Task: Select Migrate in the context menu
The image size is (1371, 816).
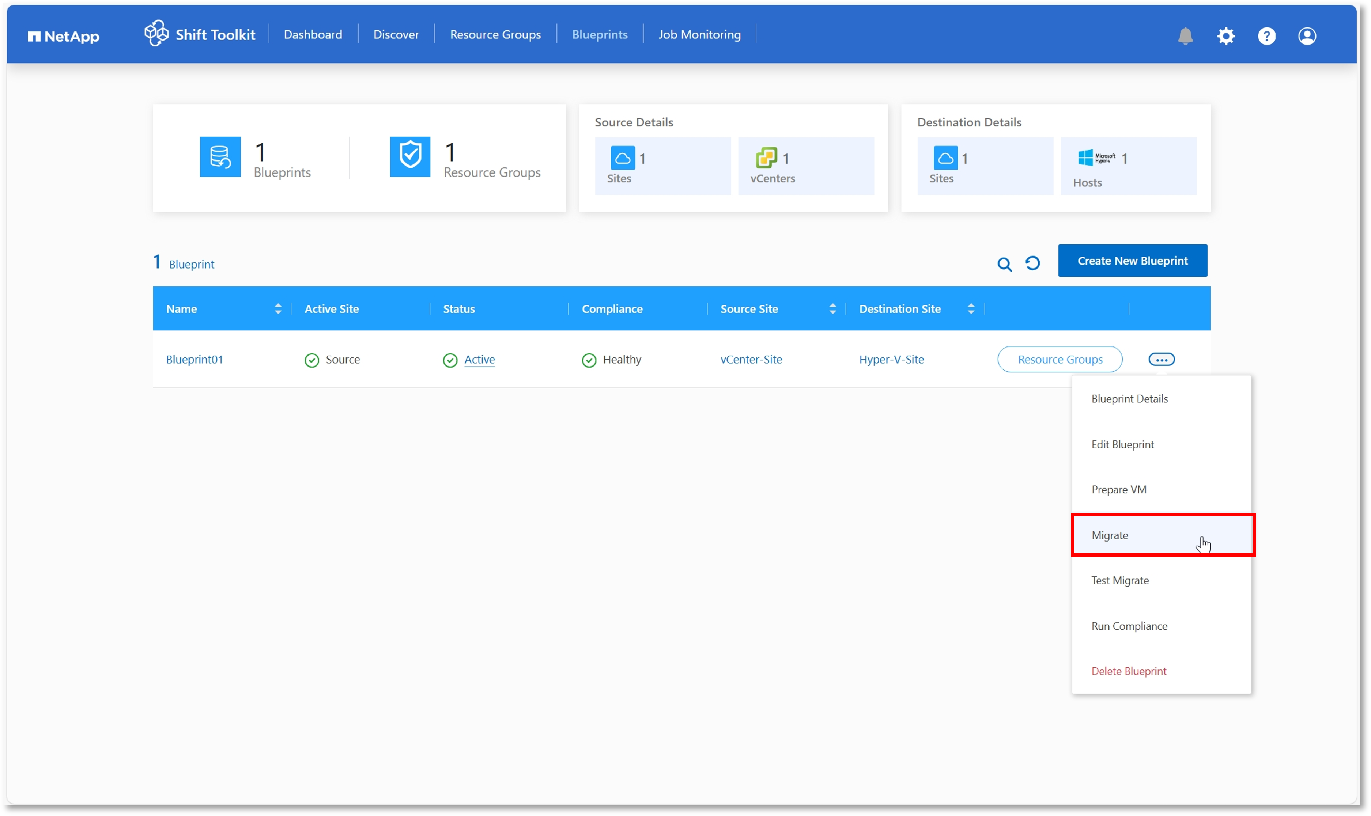Action: tap(1162, 535)
